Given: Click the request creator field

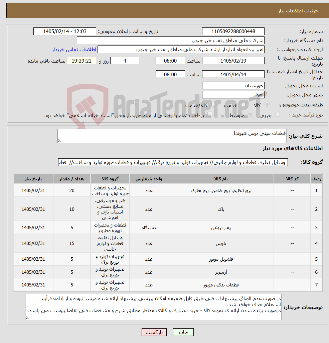Looking at the screenshot, I should coord(181,50).
